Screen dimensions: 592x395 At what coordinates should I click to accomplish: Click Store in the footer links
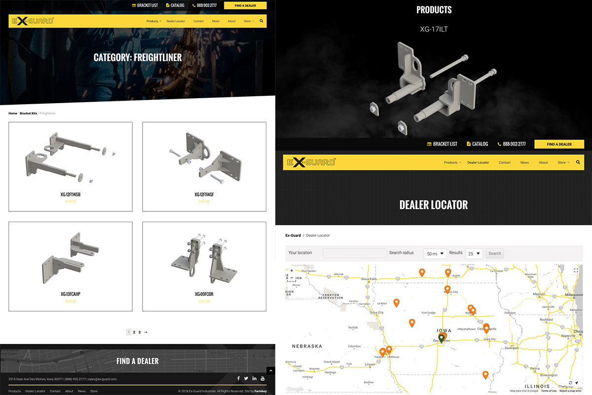(94, 391)
